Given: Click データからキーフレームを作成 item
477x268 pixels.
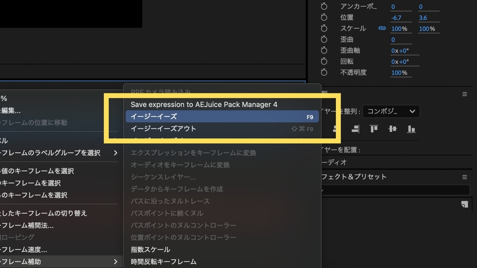Looking at the screenshot, I should click(222, 189).
